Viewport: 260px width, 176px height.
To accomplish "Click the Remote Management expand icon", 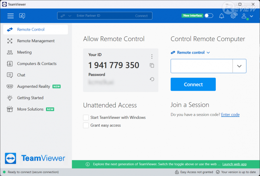I will click(x=10, y=41).
